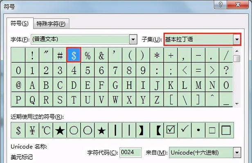Pick the checked box recent symbol

pyautogui.click(x=171, y=130)
